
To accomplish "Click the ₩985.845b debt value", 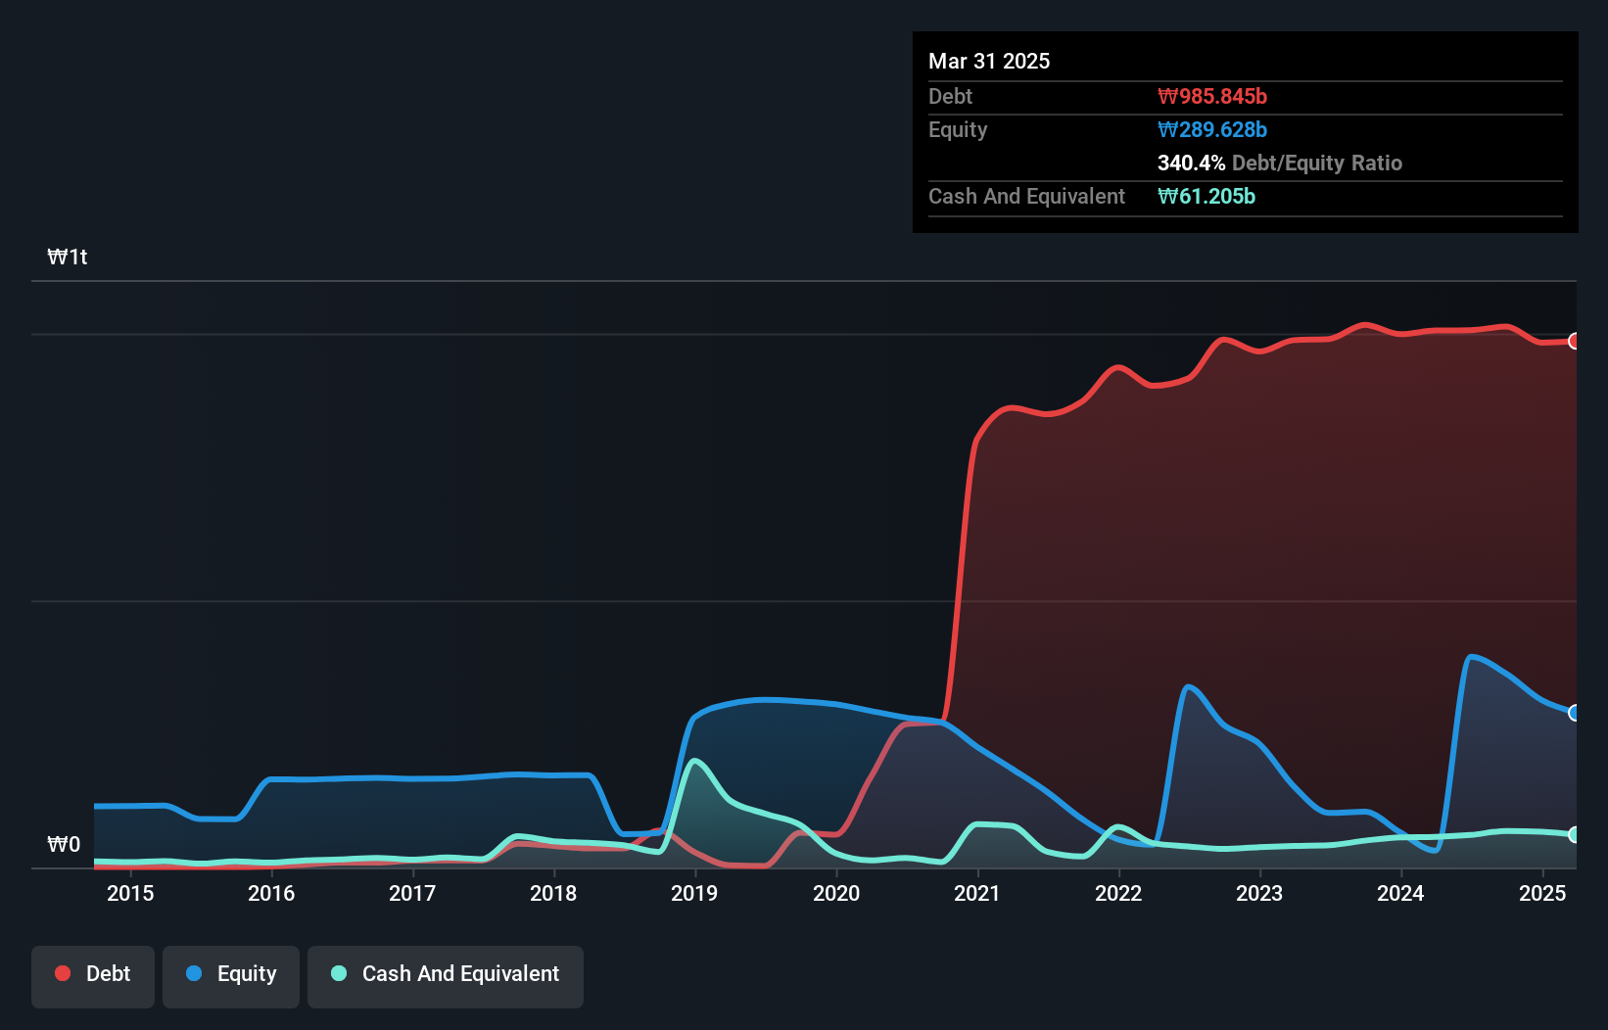I will 1212,96.
